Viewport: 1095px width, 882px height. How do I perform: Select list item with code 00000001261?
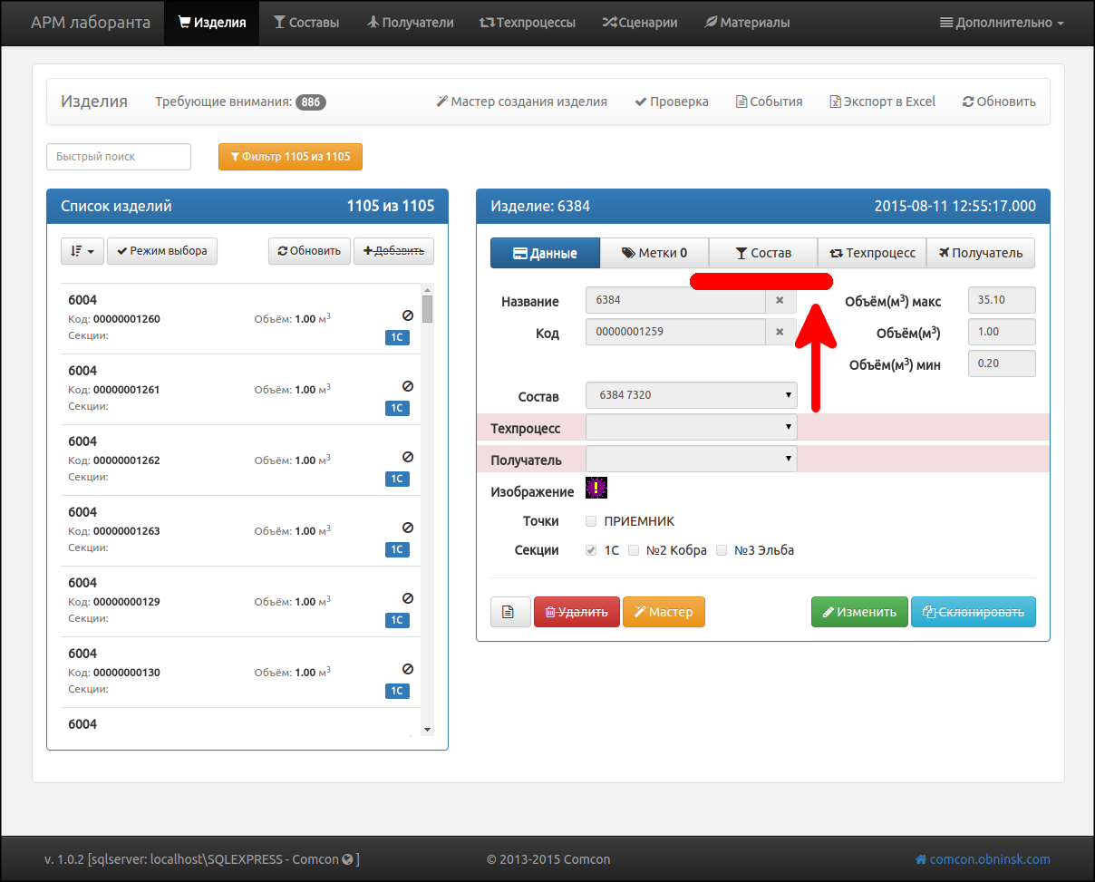point(240,389)
